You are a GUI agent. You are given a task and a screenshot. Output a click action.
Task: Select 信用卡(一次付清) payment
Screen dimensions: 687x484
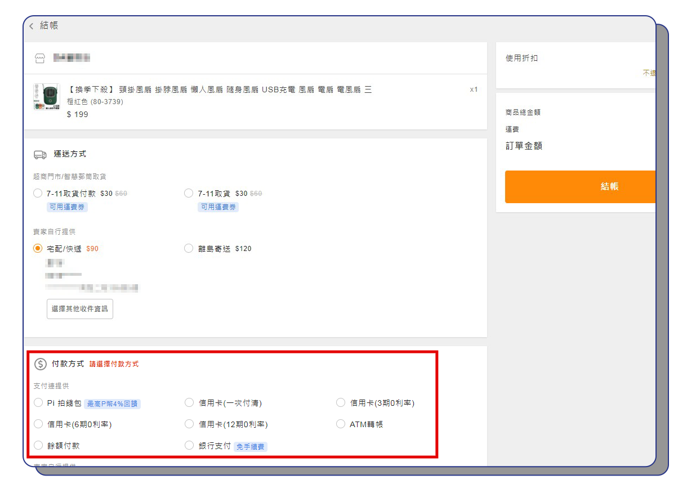[x=189, y=402]
